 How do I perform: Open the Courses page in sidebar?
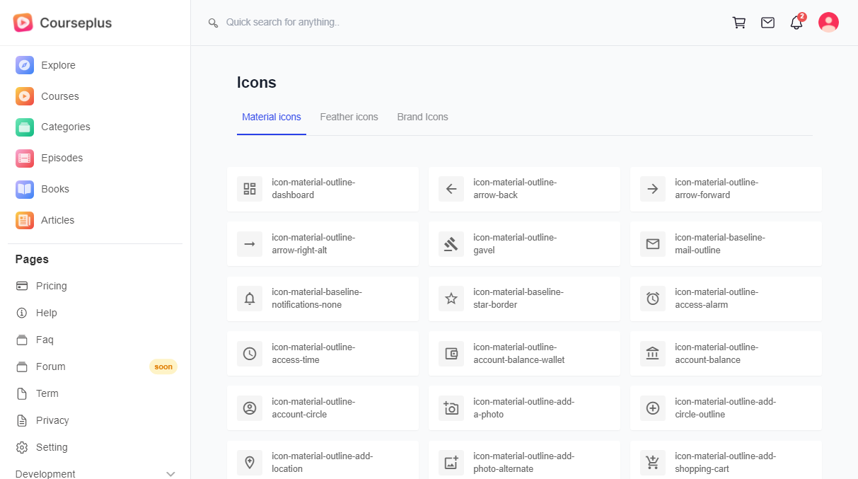(59, 96)
